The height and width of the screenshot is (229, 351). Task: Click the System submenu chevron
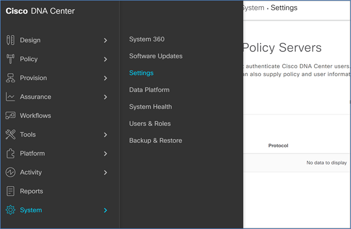[x=106, y=210]
